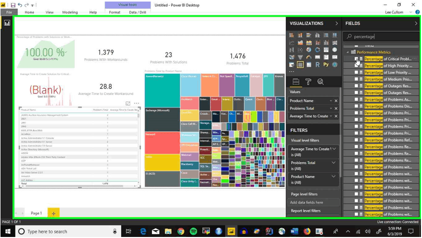Select the Stacked bar chart visualization
The image size is (422, 238).
(292, 35)
